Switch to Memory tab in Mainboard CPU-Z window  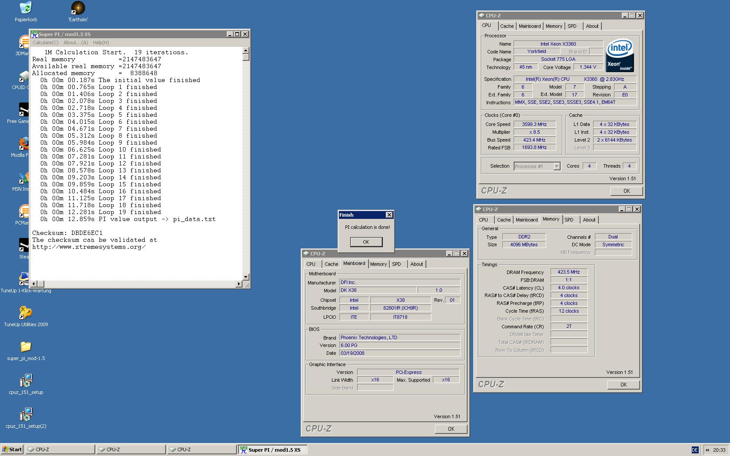coord(378,264)
